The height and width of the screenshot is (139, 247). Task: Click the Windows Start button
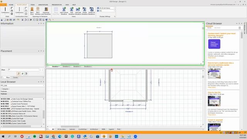pyautogui.click(x=3, y=136)
